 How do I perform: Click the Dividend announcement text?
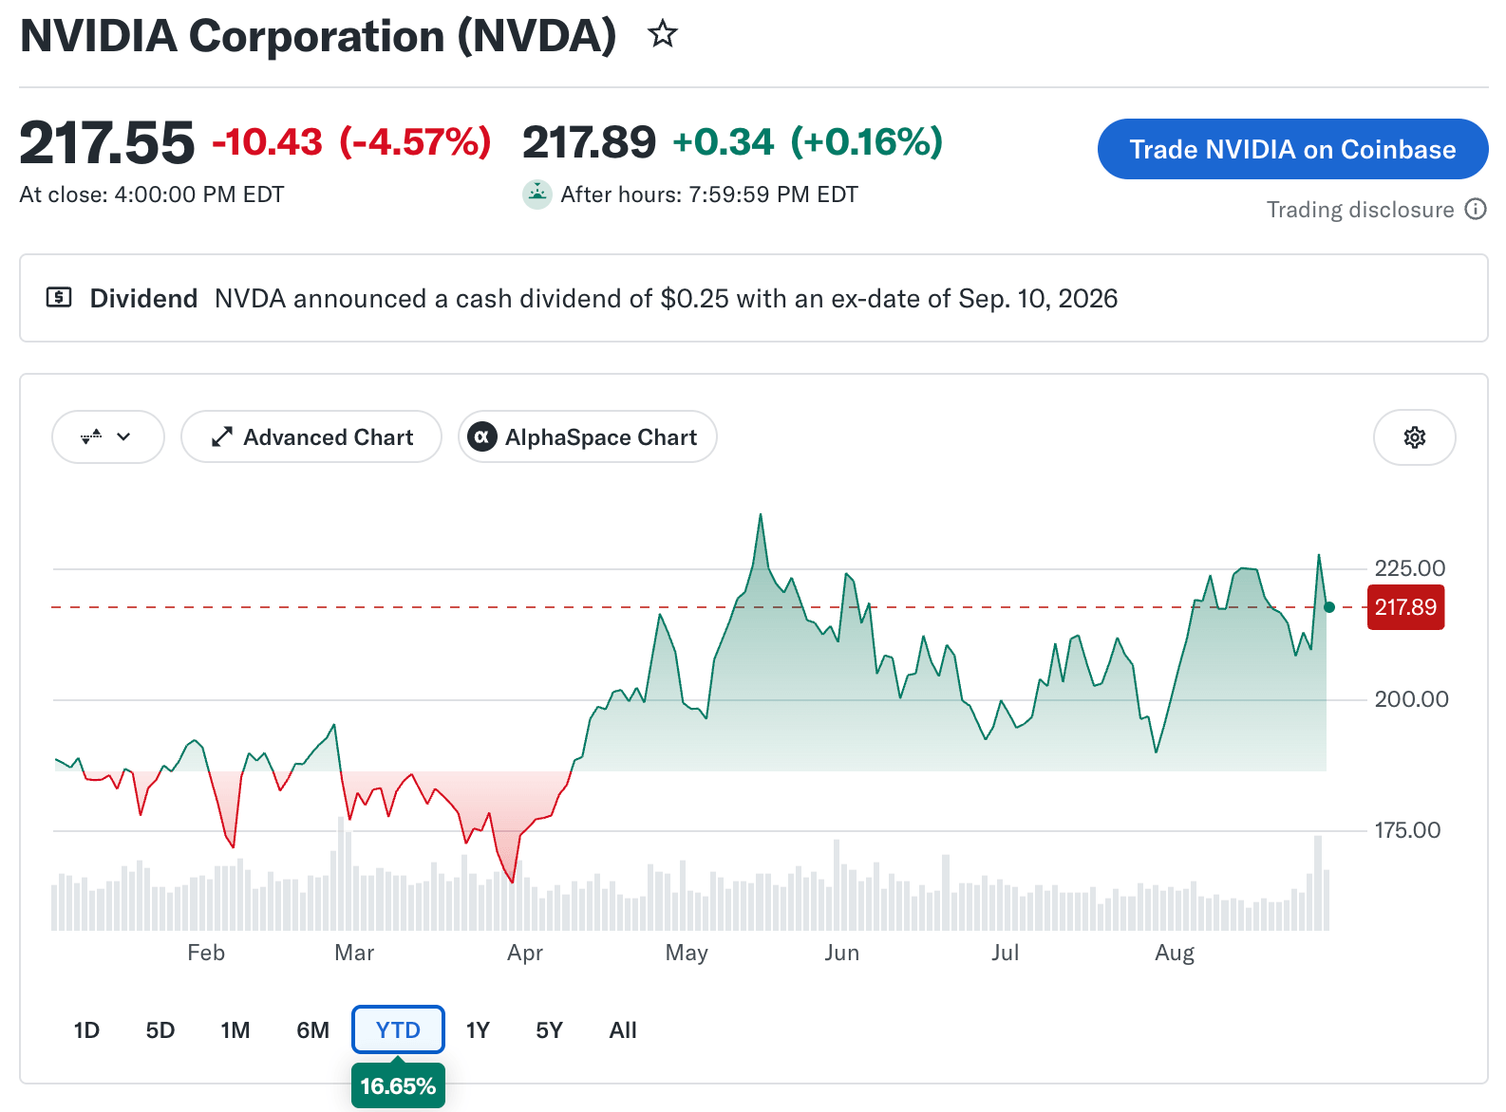666,298
